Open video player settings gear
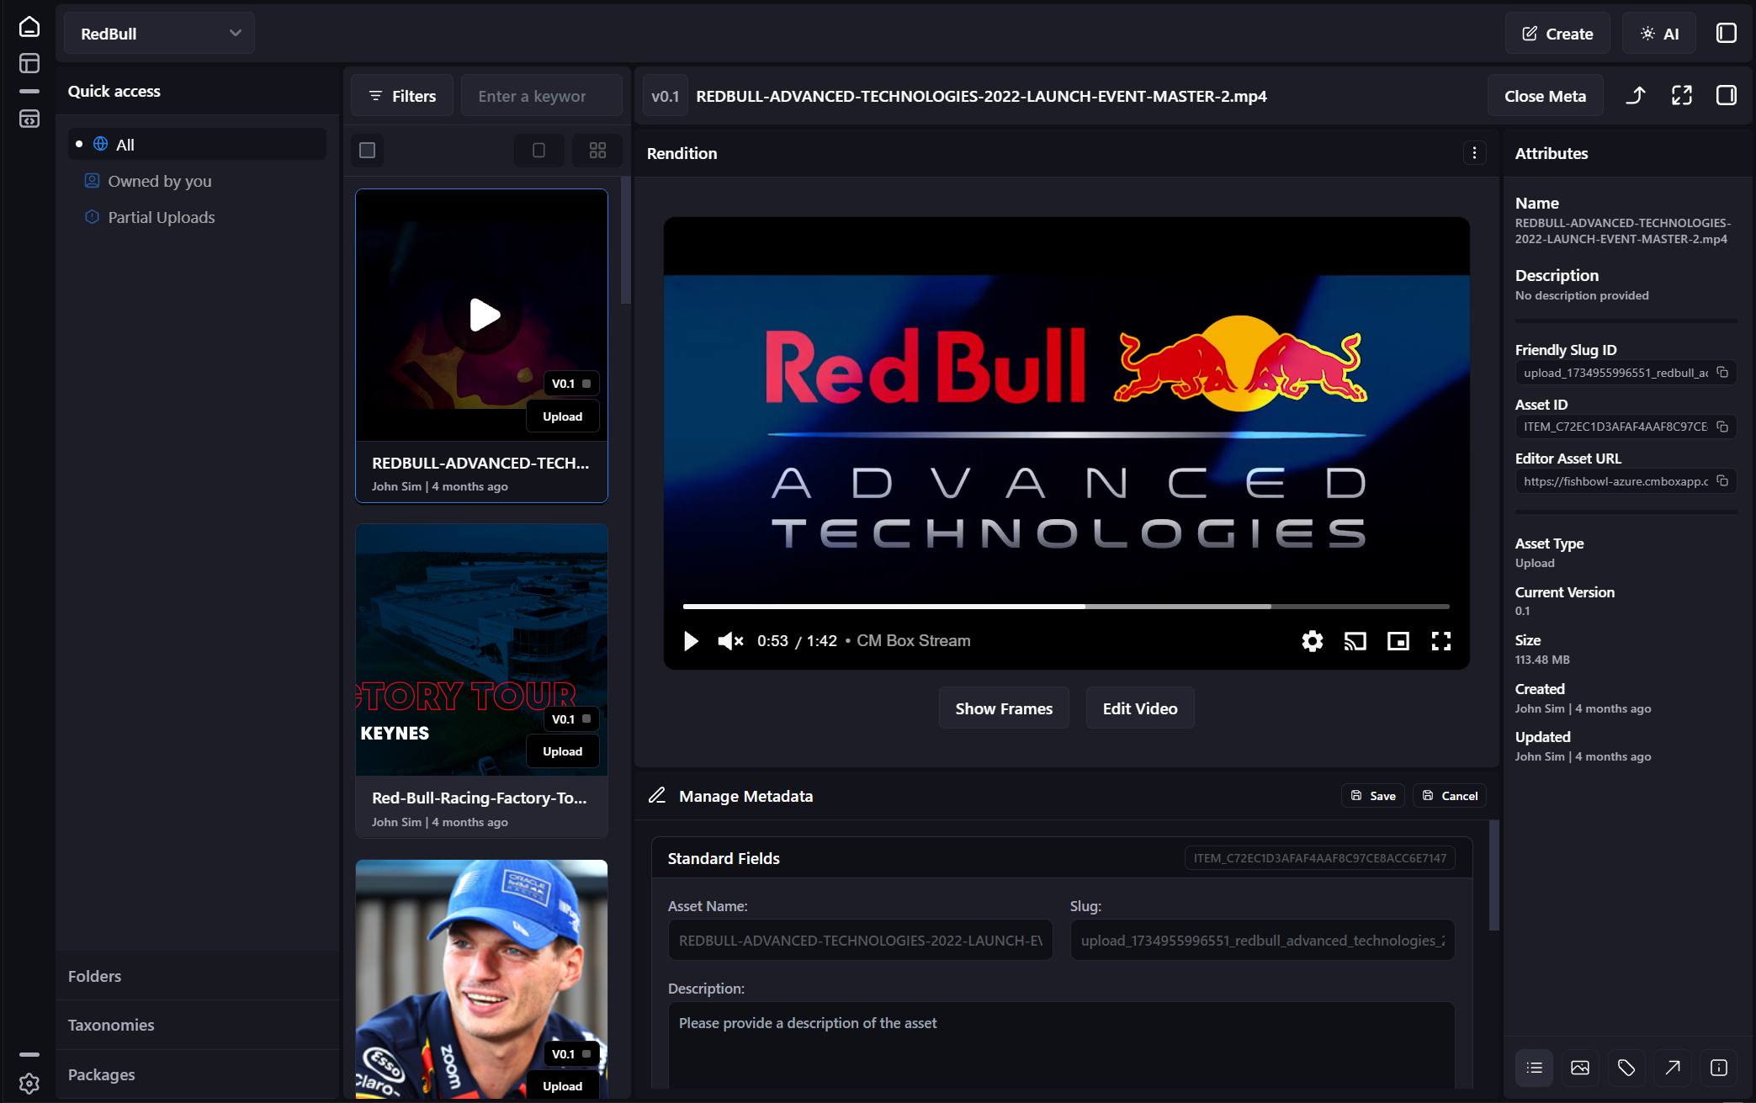 point(1312,641)
